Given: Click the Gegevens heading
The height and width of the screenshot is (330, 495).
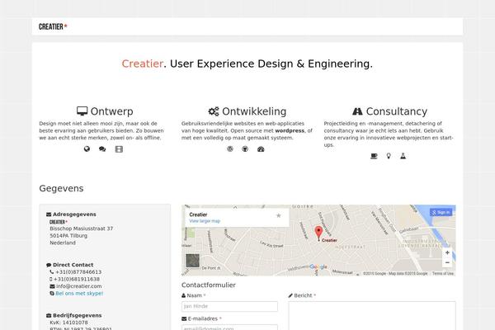Looking at the screenshot, I should (61, 188).
